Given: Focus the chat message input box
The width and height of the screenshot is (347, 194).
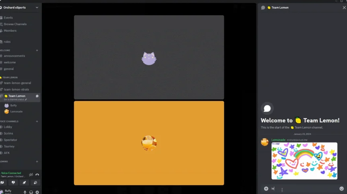Looking at the screenshot, I should [x=304, y=188].
